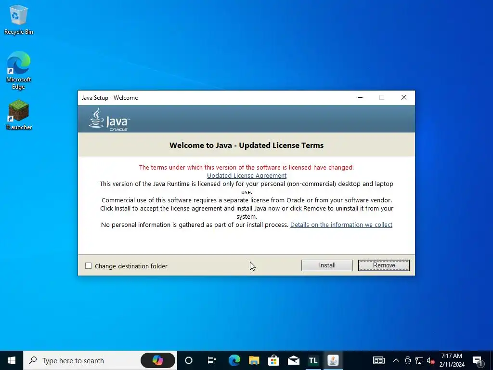Switch to TLauncher taskbar button
This screenshot has width=493, height=370.
click(313, 360)
